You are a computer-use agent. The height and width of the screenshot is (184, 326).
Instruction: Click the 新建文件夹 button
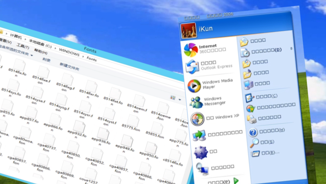69,66
